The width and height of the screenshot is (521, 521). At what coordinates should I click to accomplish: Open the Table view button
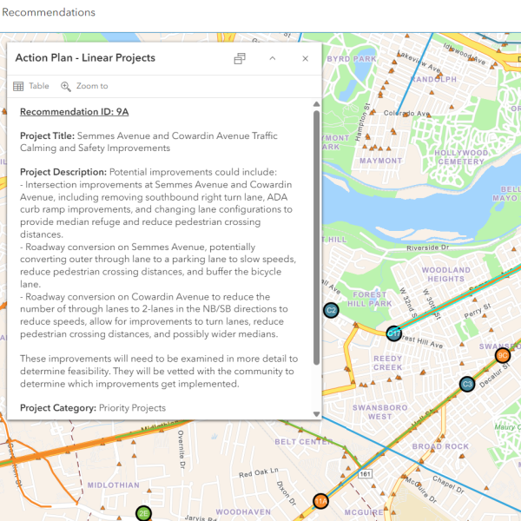point(31,86)
